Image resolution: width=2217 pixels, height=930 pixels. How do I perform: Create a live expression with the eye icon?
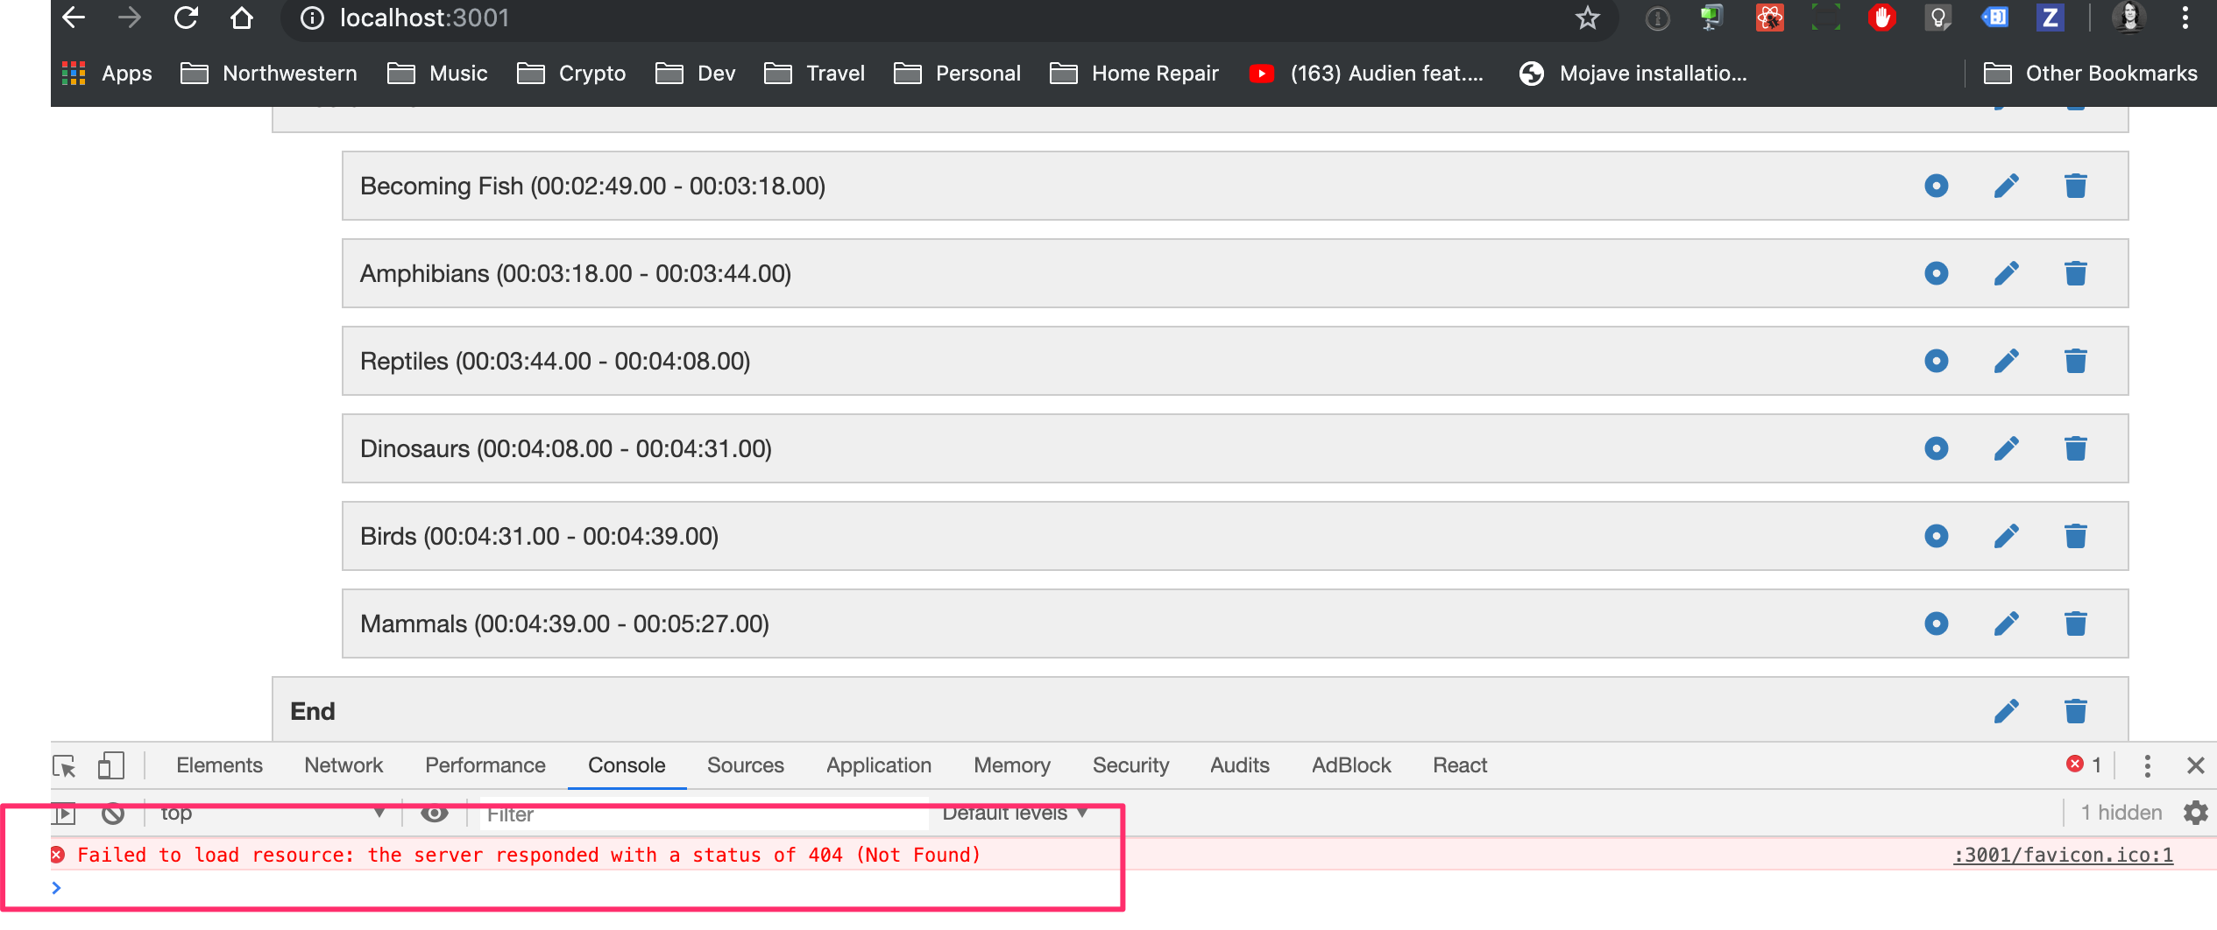click(x=436, y=814)
